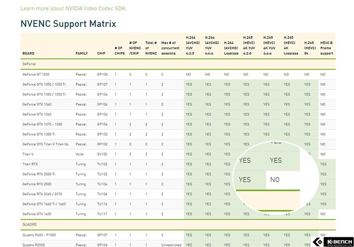Select the GeForce RTX 2080 board cell
354x247 pixels.
click(37, 184)
